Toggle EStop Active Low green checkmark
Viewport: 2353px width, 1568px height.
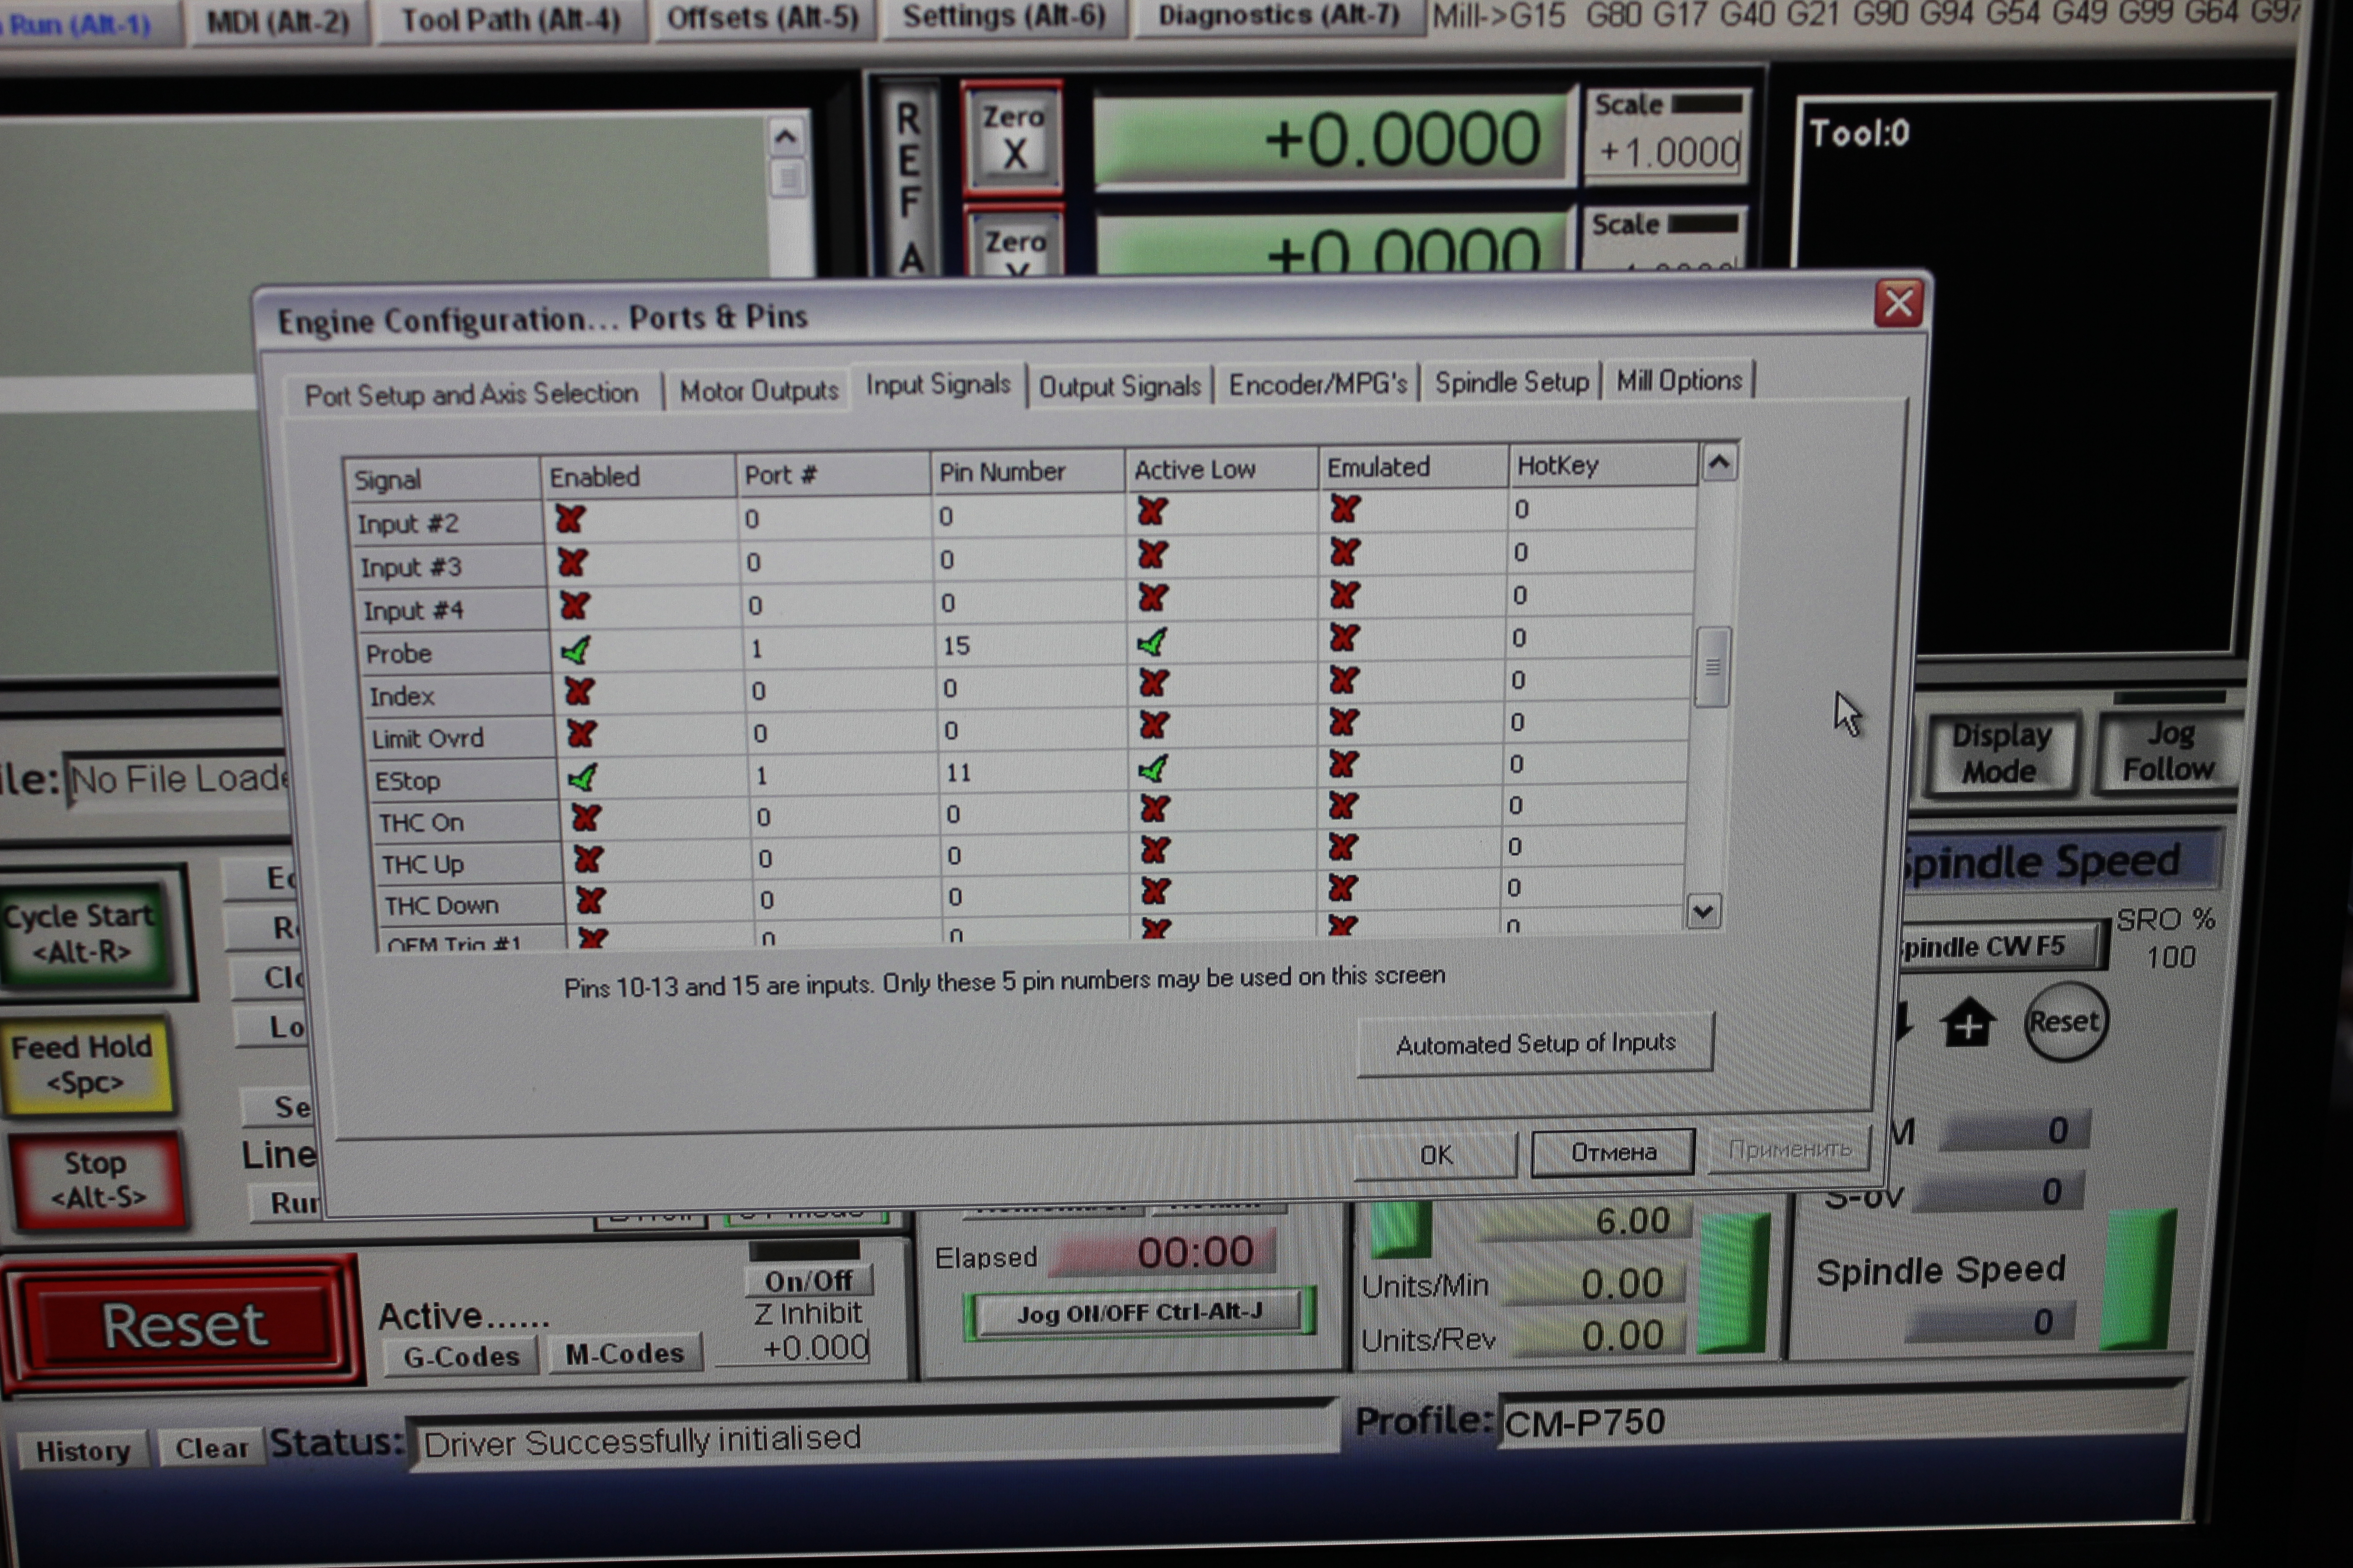tap(1152, 768)
